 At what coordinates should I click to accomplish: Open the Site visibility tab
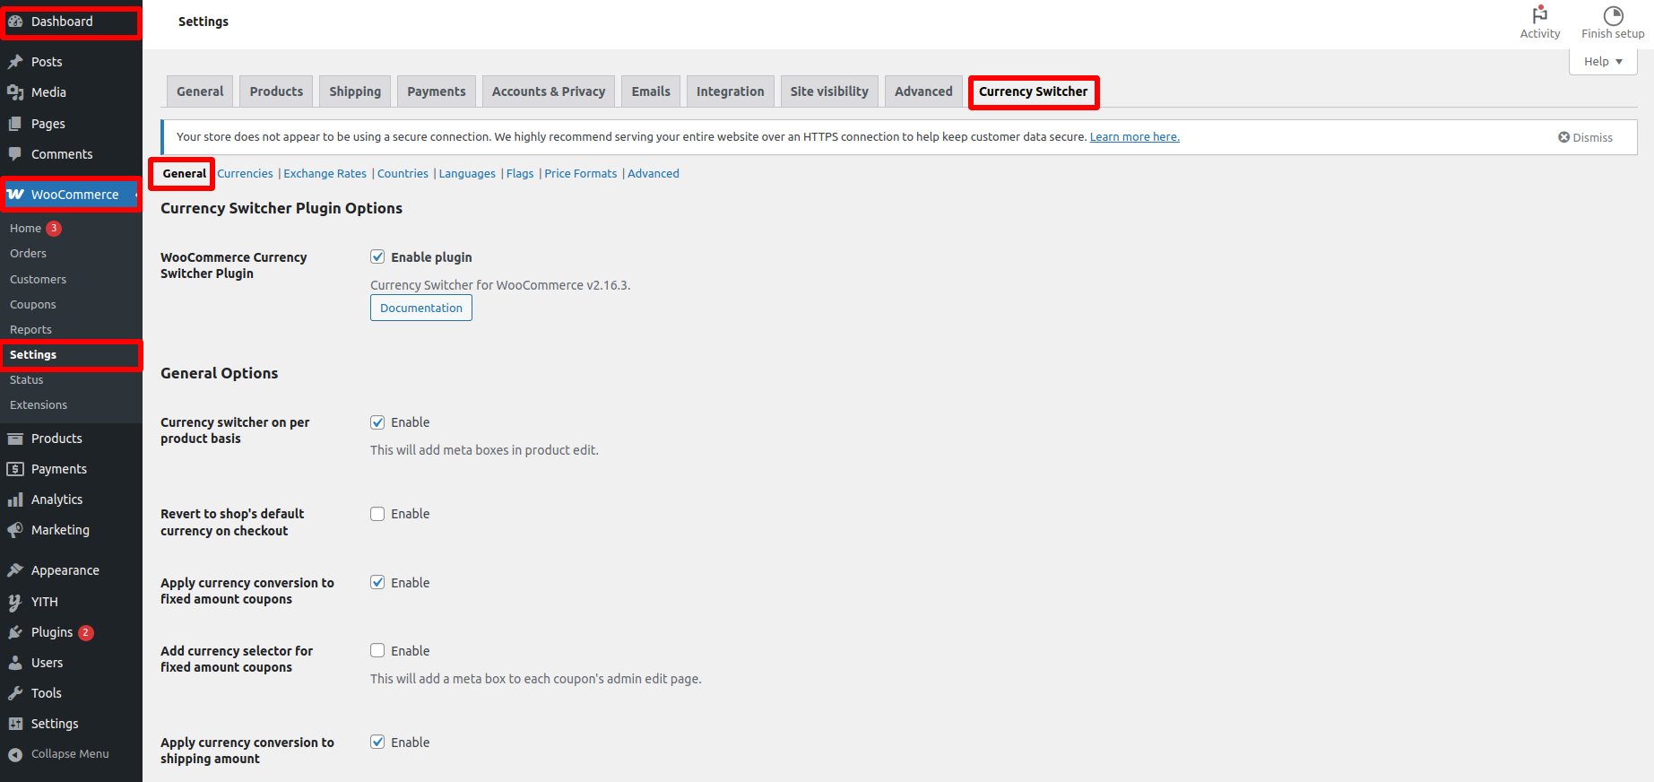[829, 91]
